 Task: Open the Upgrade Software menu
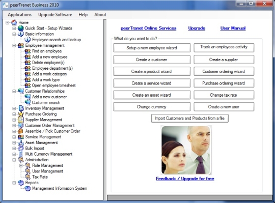[55, 15]
